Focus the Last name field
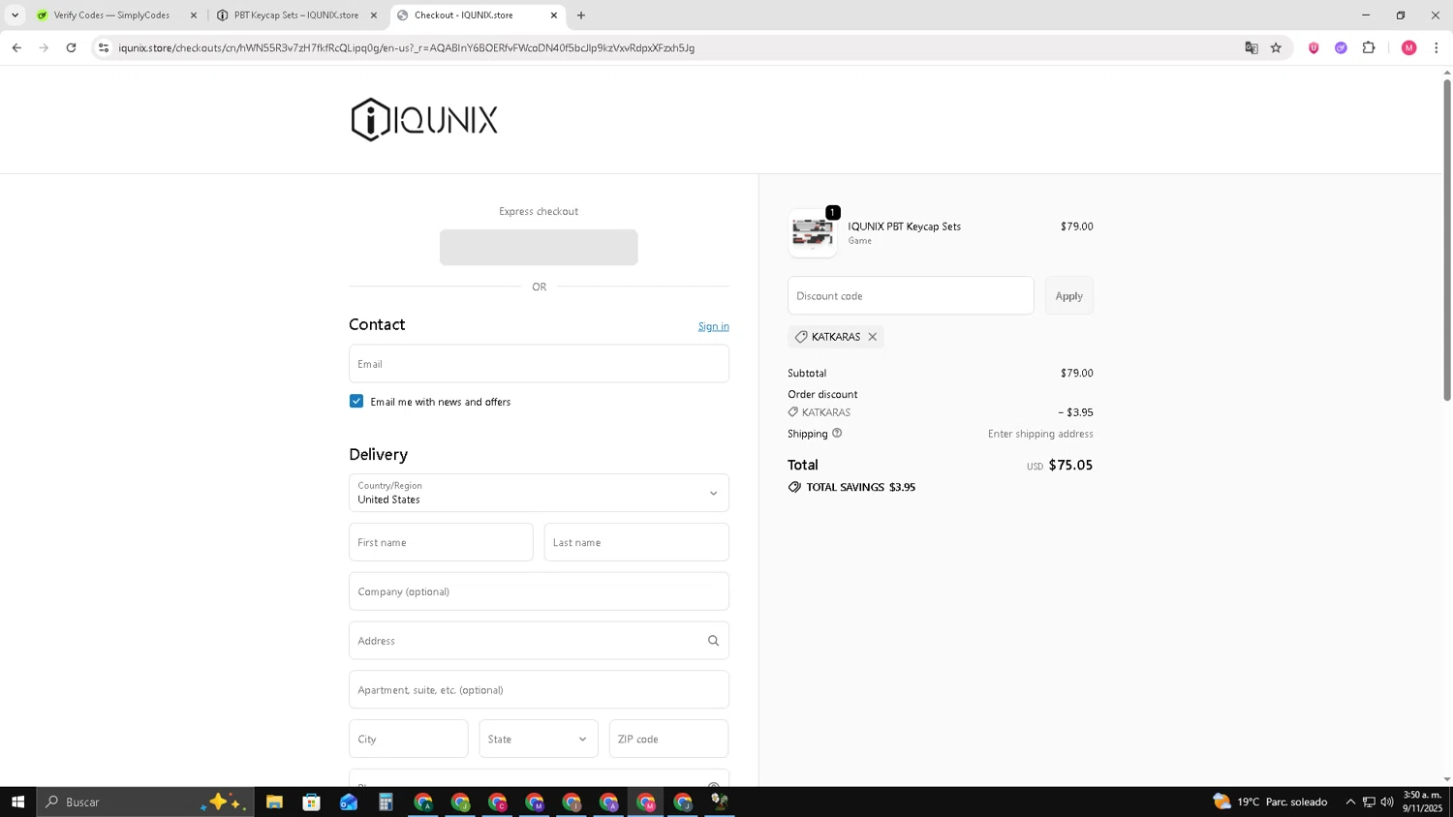Viewport: 1453px width, 817px height. (636, 542)
